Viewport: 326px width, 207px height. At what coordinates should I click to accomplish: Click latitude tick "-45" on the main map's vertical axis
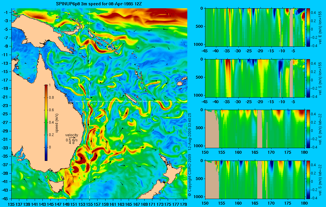[5, 198]
